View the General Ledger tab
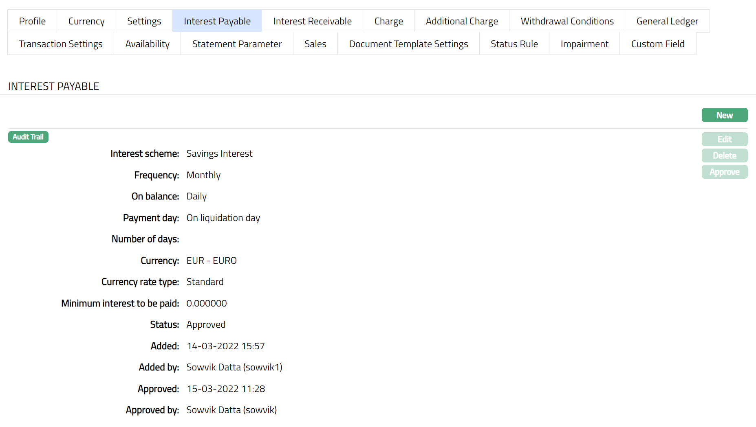The width and height of the screenshot is (756, 427). coord(667,21)
